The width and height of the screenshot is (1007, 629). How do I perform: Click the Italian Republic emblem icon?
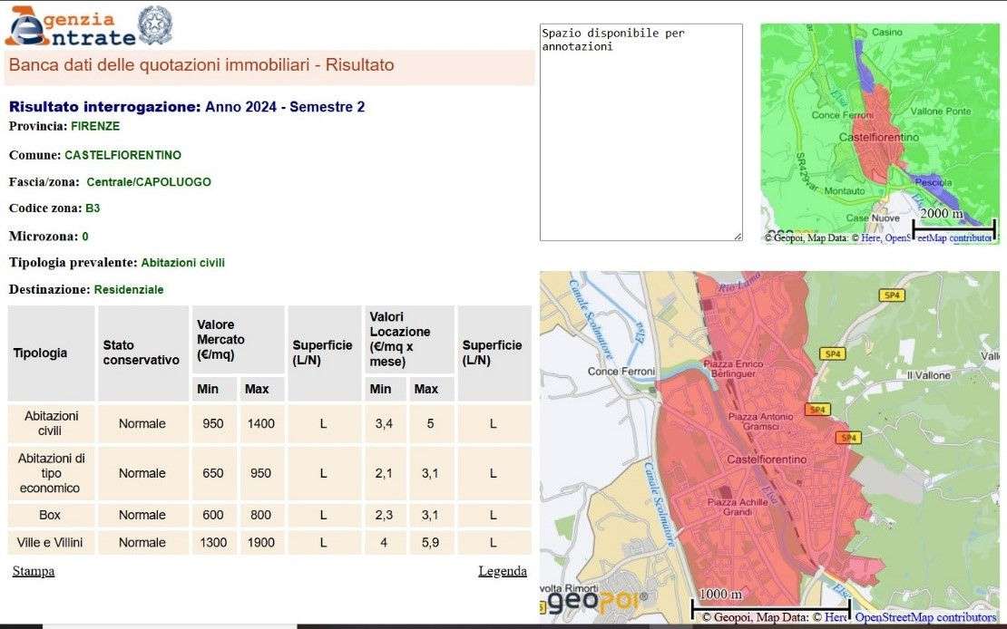[x=154, y=24]
